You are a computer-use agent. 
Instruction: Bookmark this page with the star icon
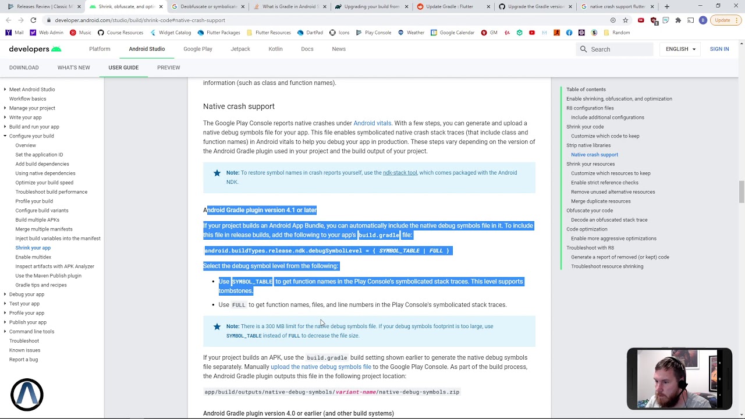625,20
